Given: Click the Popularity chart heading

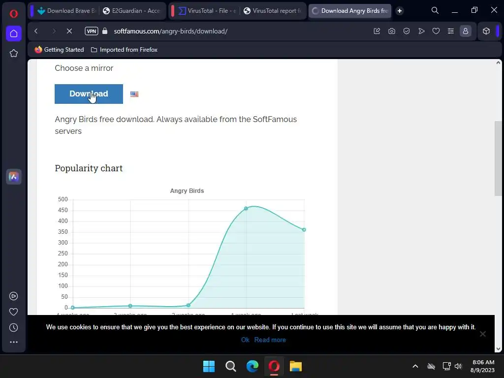Looking at the screenshot, I should tap(89, 168).
